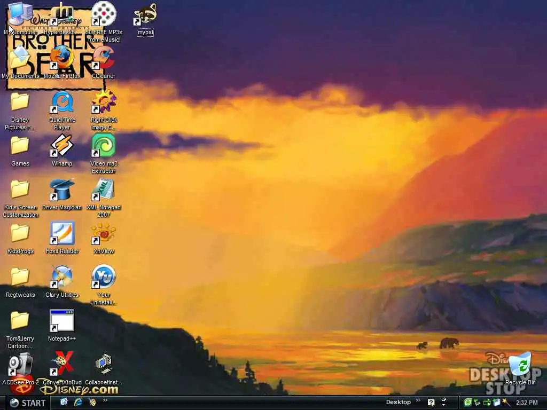Expand the Desktop toolbar chevron
Image resolution: width=547 pixels, height=410 pixels.
[x=418, y=400]
